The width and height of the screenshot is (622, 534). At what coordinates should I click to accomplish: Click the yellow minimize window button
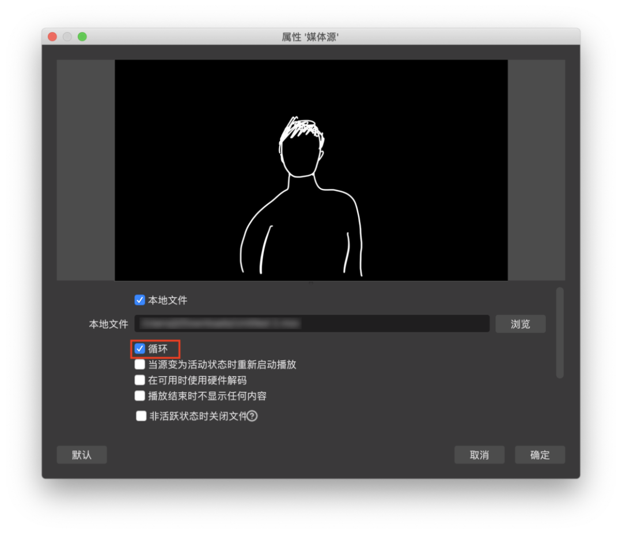pos(67,37)
